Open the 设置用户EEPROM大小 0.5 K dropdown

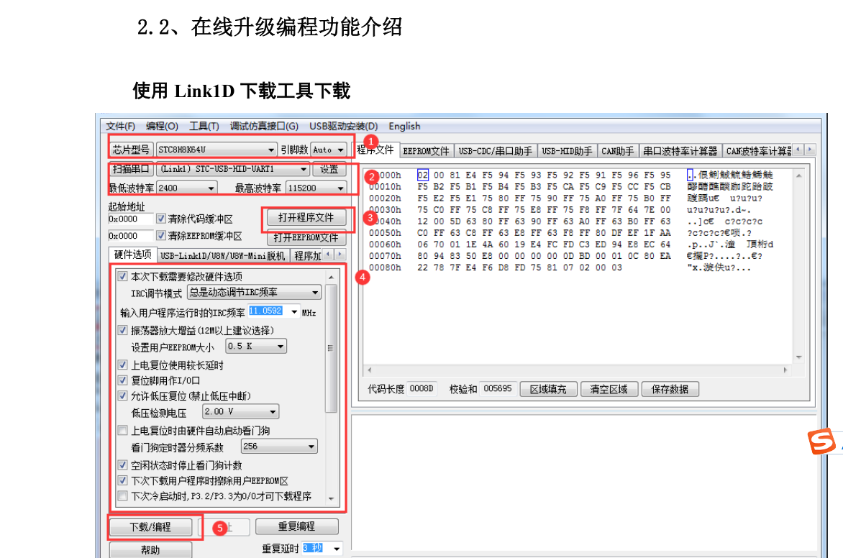click(281, 347)
